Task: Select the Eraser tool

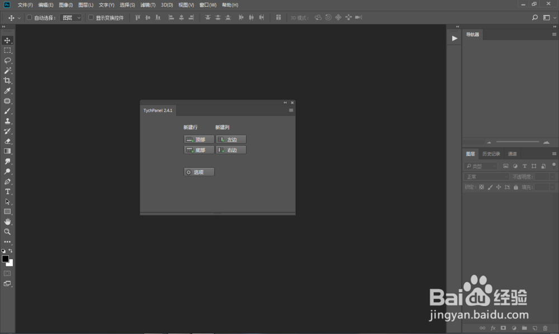Action: tap(7, 141)
